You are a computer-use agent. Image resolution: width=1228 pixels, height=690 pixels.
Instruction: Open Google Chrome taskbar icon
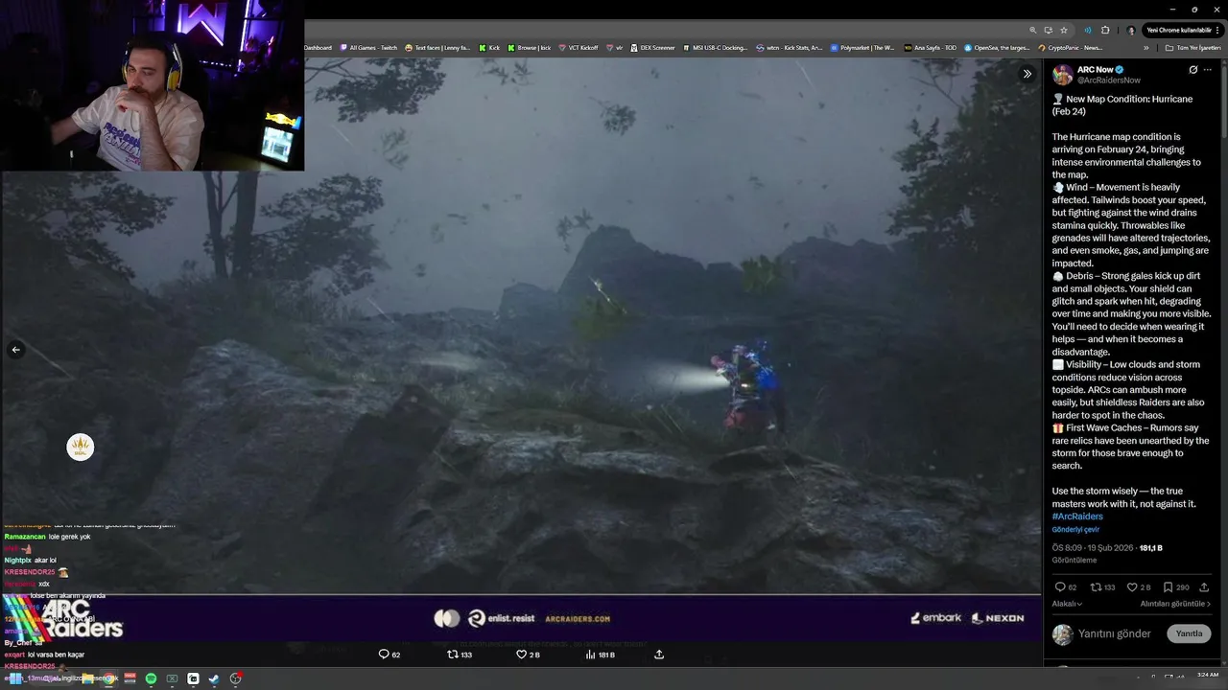click(x=108, y=678)
